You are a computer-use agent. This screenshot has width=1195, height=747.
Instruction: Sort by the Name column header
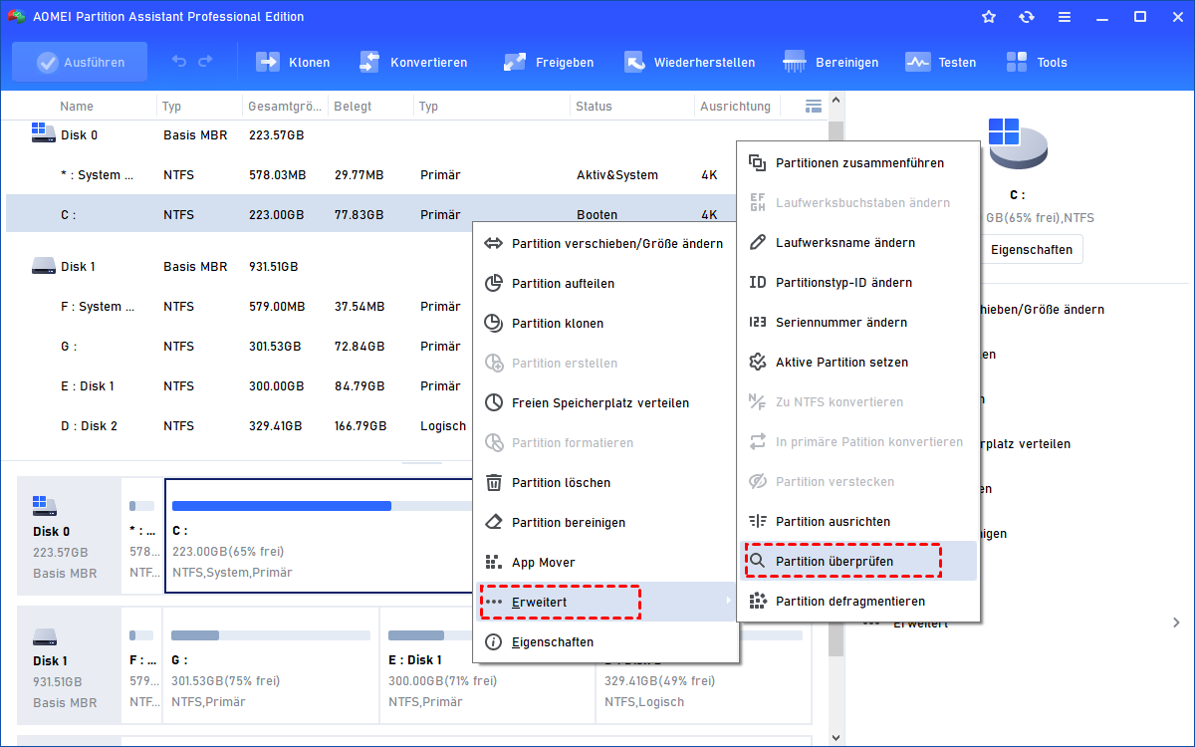click(77, 106)
